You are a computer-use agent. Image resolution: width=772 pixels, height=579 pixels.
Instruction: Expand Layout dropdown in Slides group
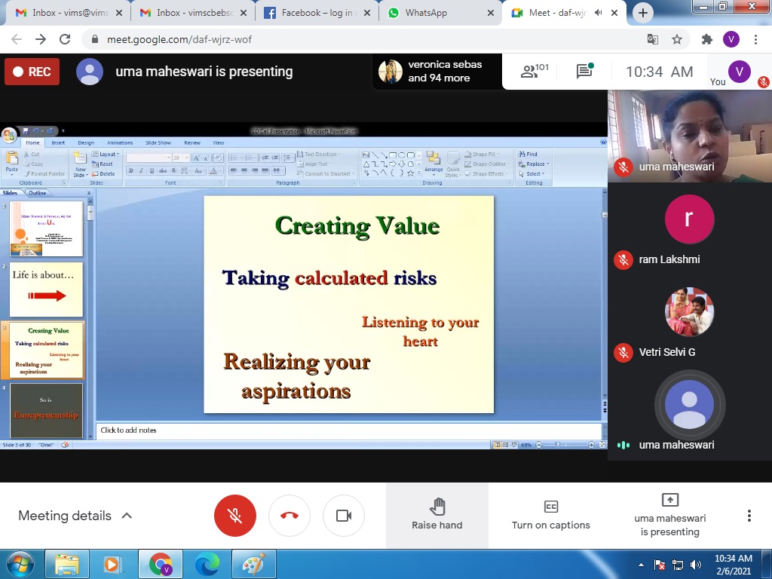coord(106,154)
